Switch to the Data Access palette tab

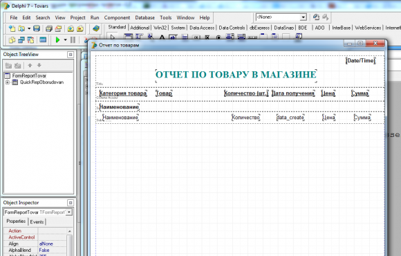pos(202,28)
